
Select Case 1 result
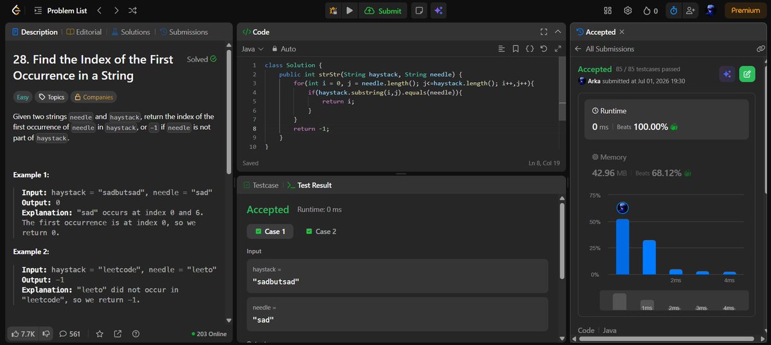pos(270,231)
